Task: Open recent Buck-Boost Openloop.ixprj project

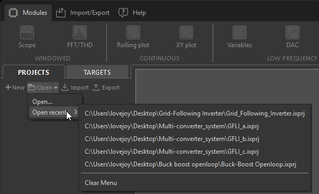Action: click(195, 164)
